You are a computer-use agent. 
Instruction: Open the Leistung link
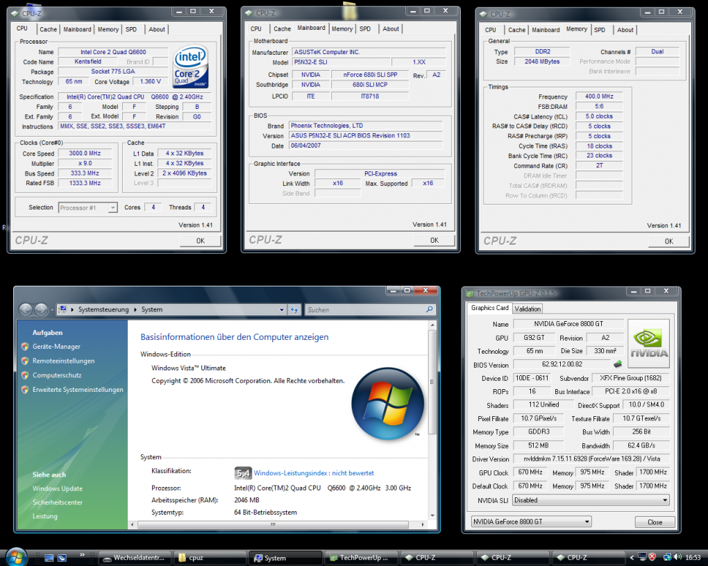44,516
